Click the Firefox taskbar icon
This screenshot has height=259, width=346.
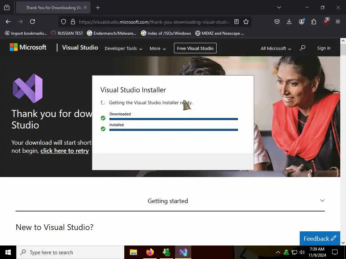(x=150, y=252)
